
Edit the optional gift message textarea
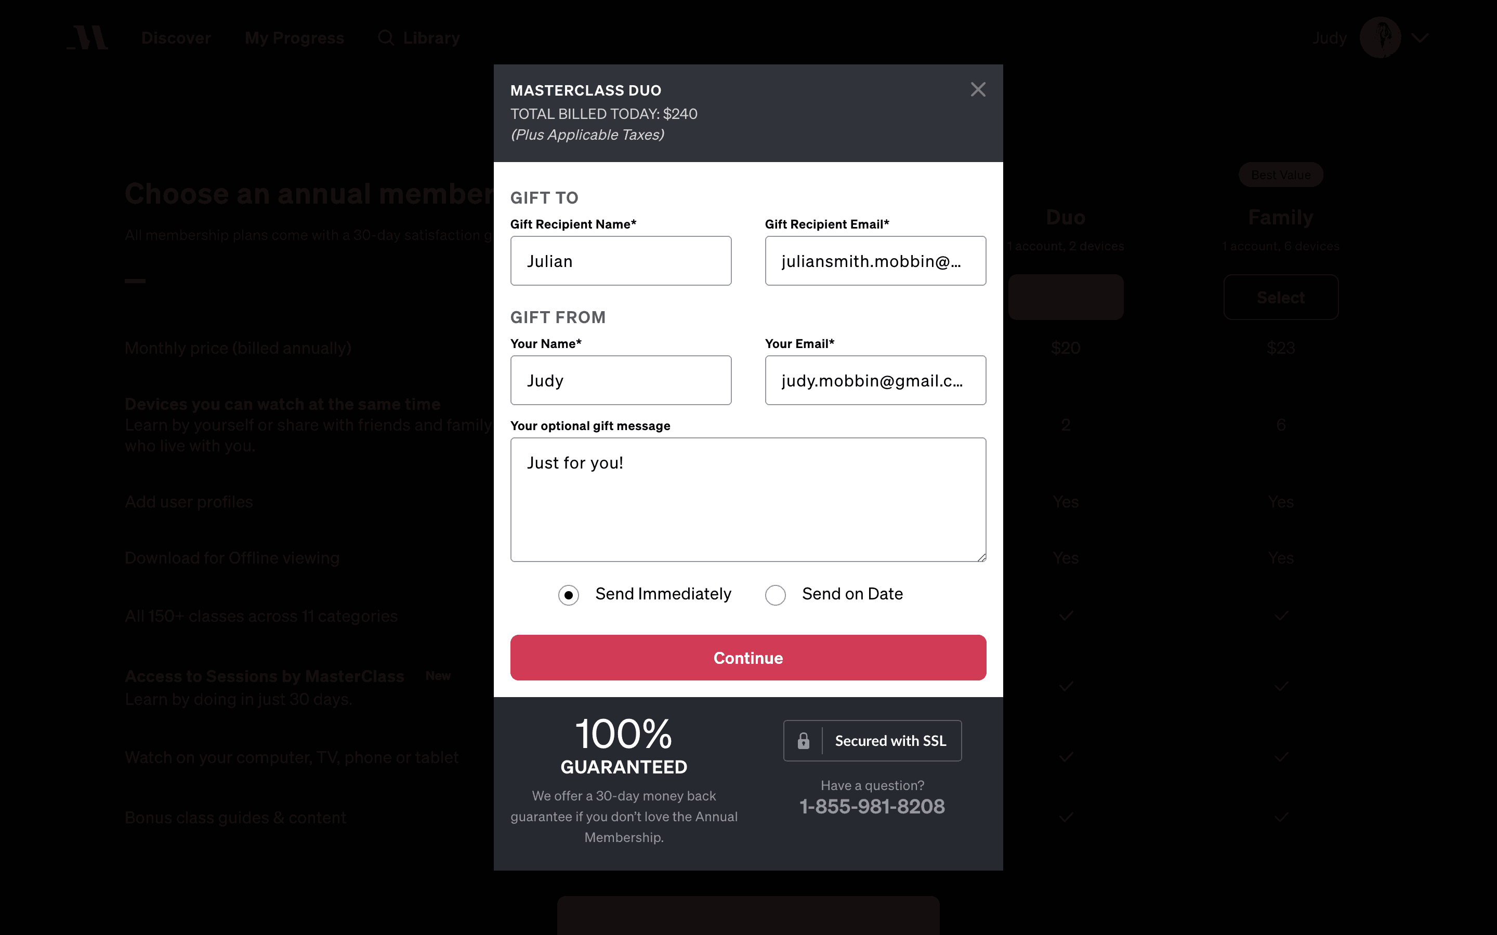tap(748, 500)
